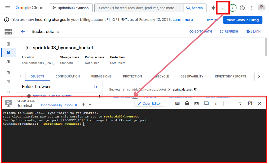Viewport: 269px width, 164px height.
Task: Open the sprintda03-hyunsoo project picker
Action: click(x=71, y=8)
